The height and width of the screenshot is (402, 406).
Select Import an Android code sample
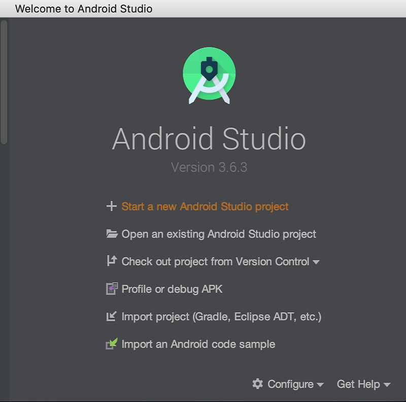point(198,344)
